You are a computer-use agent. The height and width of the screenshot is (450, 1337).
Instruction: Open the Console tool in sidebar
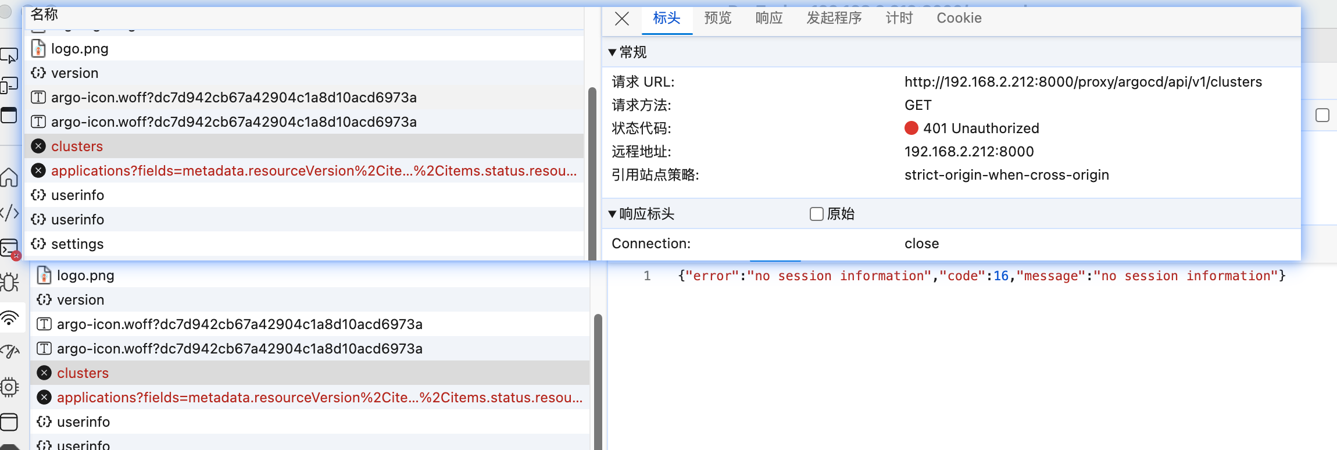9,248
